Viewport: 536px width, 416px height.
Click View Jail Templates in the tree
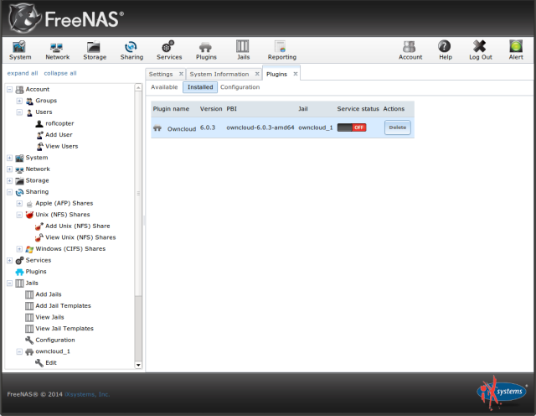(x=64, y=328)
